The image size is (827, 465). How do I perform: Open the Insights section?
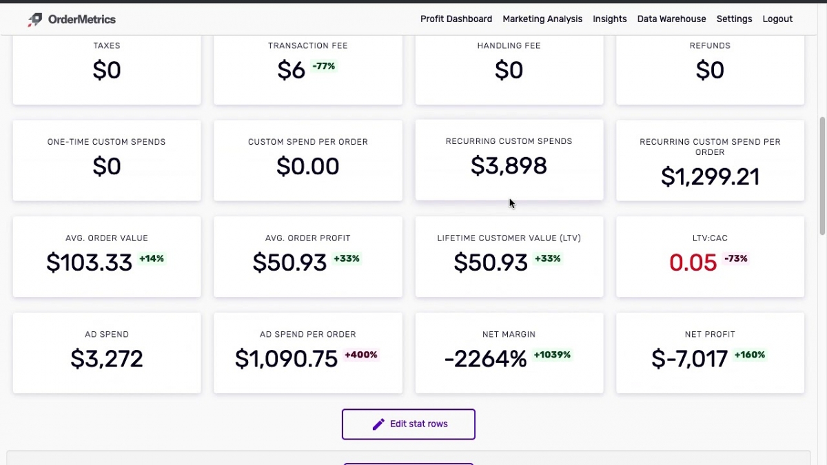coord(609,19)
